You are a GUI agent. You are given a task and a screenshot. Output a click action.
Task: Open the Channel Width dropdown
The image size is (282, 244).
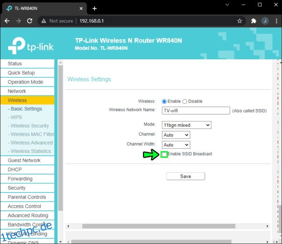click(176, 145)
